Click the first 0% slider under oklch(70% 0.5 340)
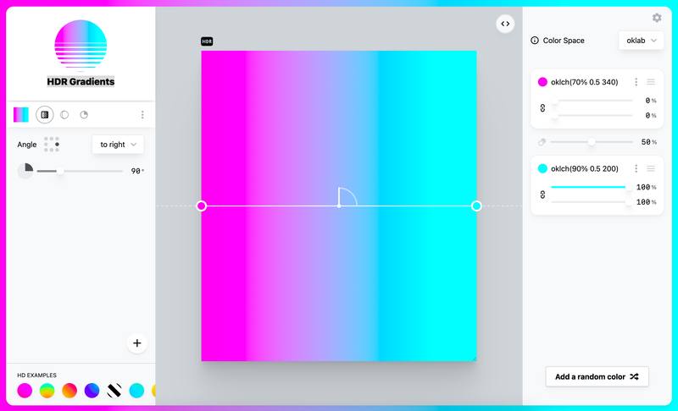This screenshot has width=678, height=411. 592,101
